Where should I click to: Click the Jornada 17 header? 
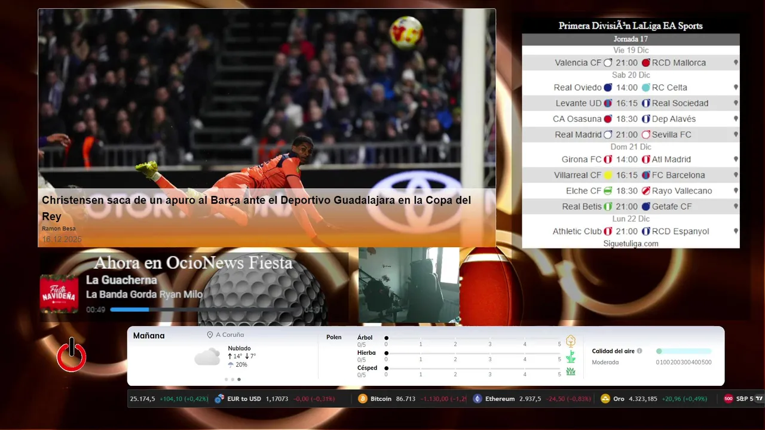(631, 39)
